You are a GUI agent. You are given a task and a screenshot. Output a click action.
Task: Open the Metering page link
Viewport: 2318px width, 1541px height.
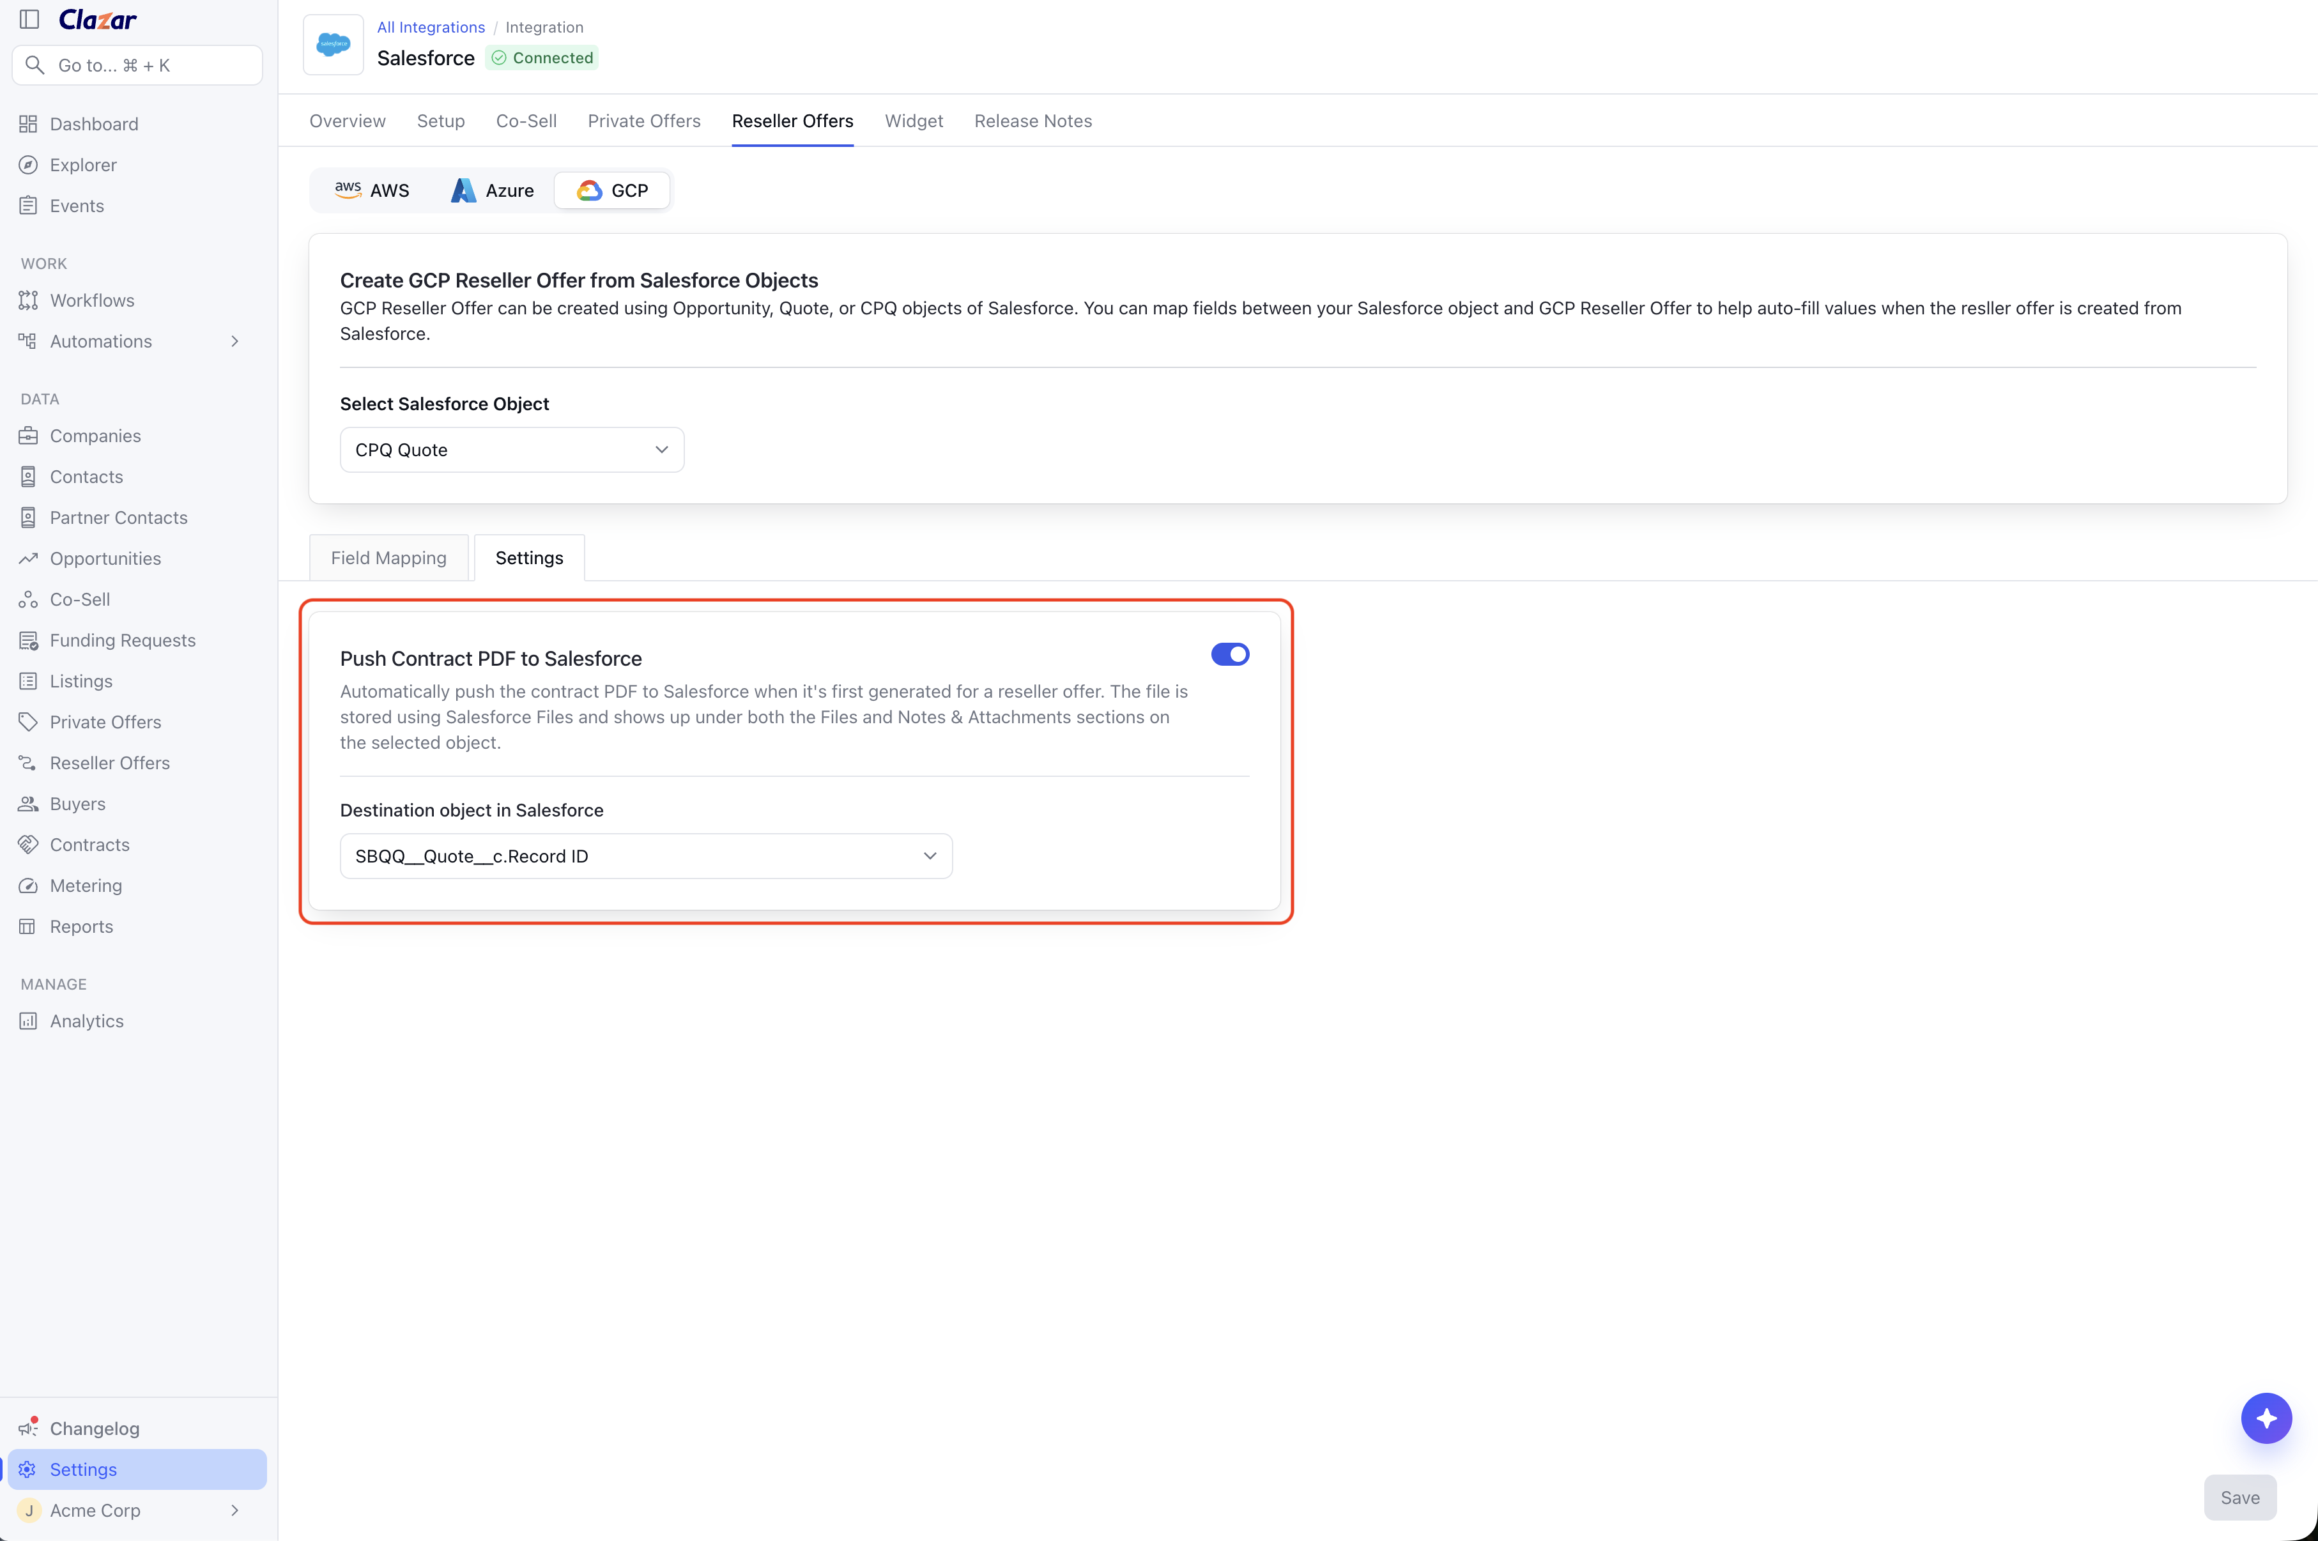click(86, 885)
